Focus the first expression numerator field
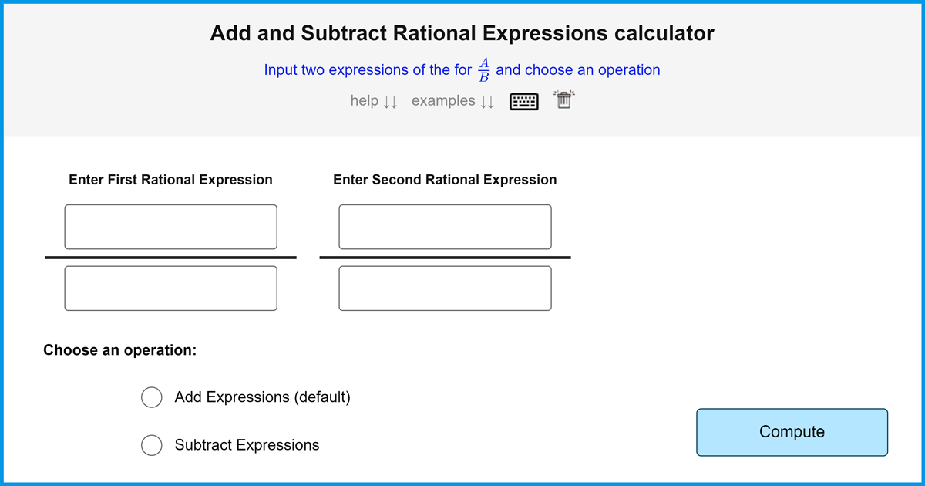This screenshot has height=486, width=925. coord(170,227)
